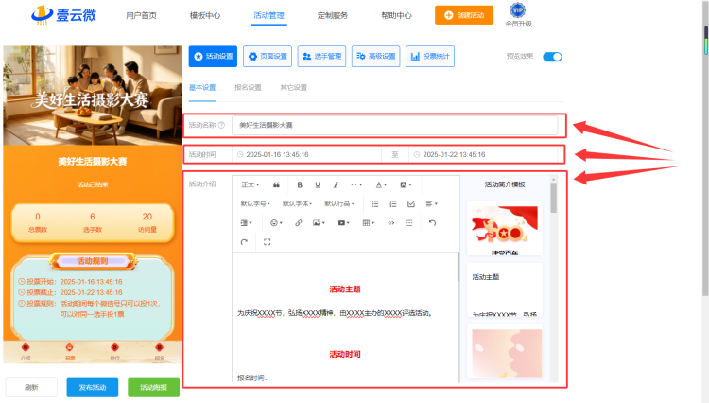This screenshot has height=403, width=709.
Task: Open the background color dropdown
Action: point(406,184)
